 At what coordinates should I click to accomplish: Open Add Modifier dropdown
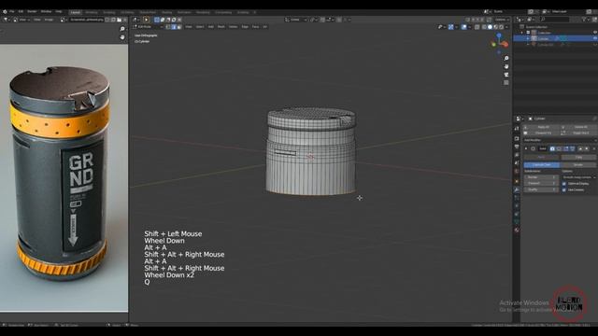pyautogui.click(x=560, y=140)
